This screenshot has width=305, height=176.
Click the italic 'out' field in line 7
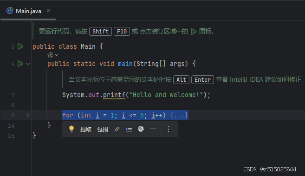[x=94, y=95]
